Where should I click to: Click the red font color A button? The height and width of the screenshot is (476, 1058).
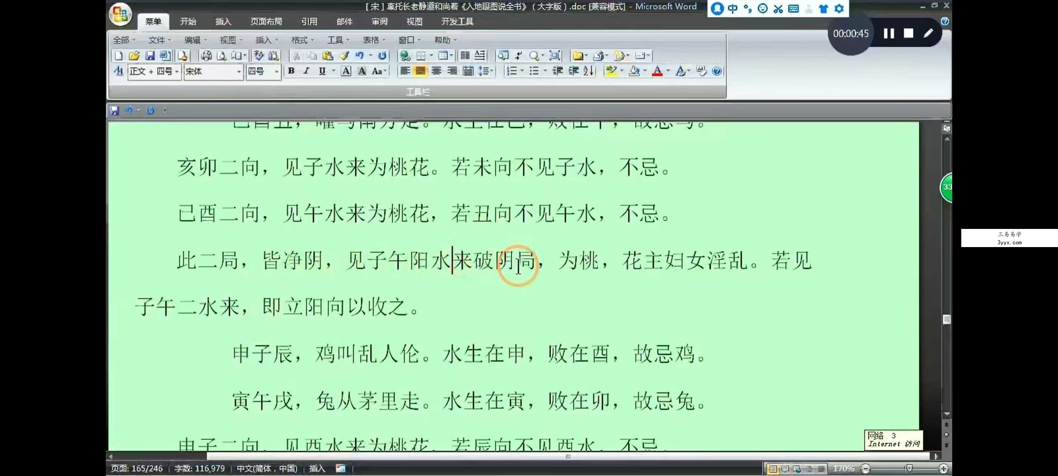(x=657, y=71)
